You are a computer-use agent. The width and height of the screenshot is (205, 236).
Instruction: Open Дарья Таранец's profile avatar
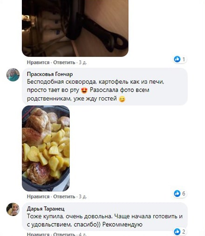point(13,209)
